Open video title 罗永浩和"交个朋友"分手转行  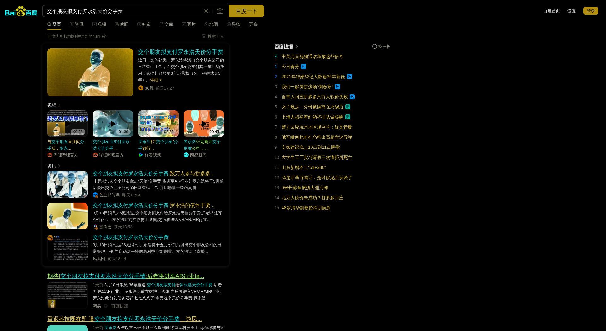pyautogui.click(x=158, y=145)
